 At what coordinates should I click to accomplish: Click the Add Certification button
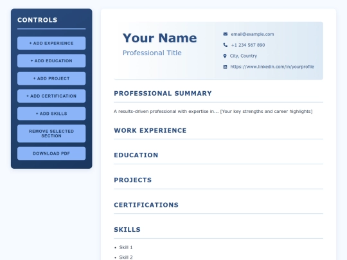[51, 96]
